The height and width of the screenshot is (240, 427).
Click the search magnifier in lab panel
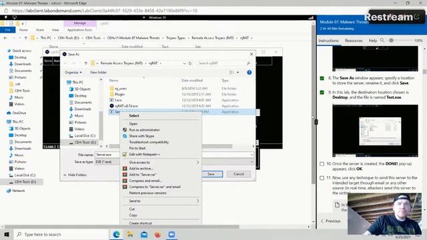pyautogui.click(x=382, y=40)
